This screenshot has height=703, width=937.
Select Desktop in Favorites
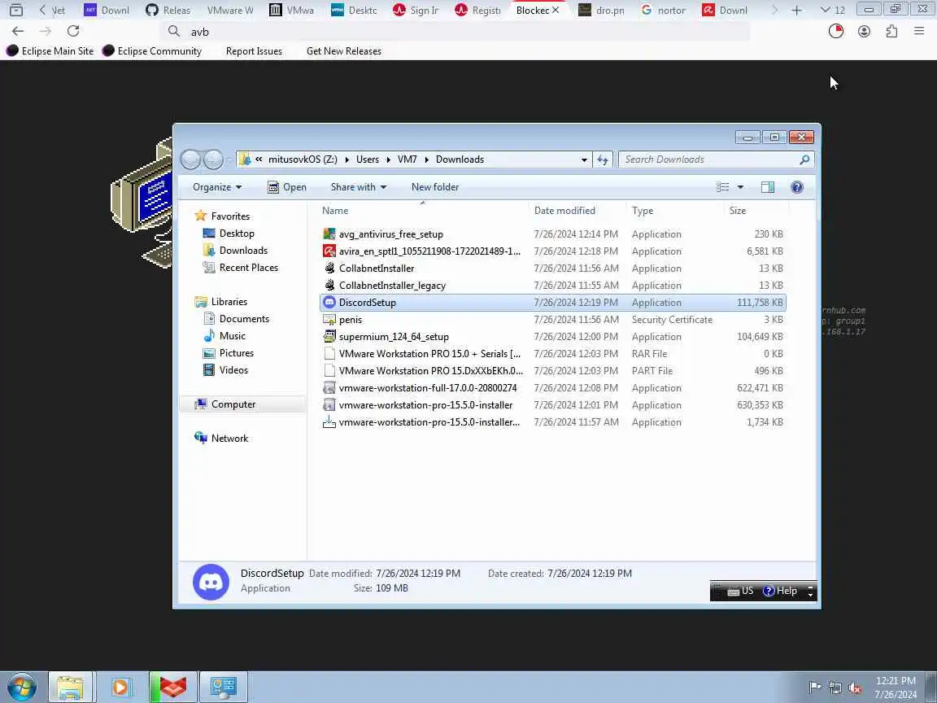(229, 234)
